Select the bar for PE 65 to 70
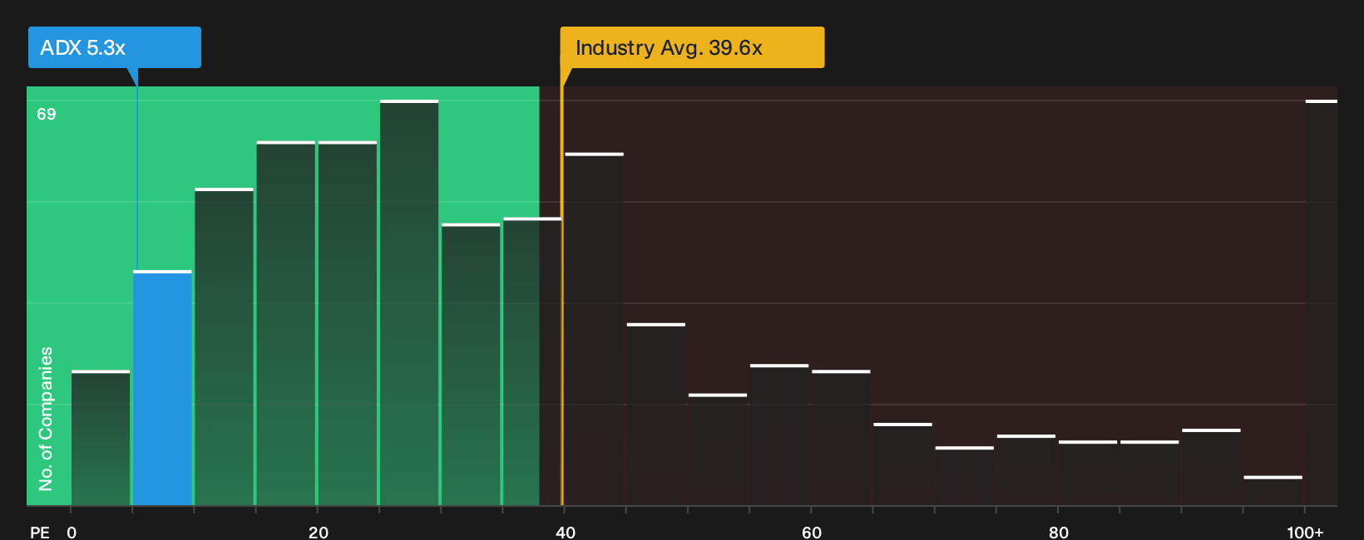This screenshot has width=1364, height=540. 902,464
